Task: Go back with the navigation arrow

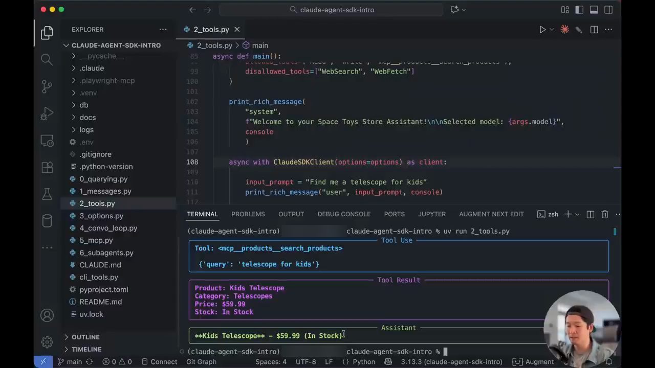Action: point(192,10)
